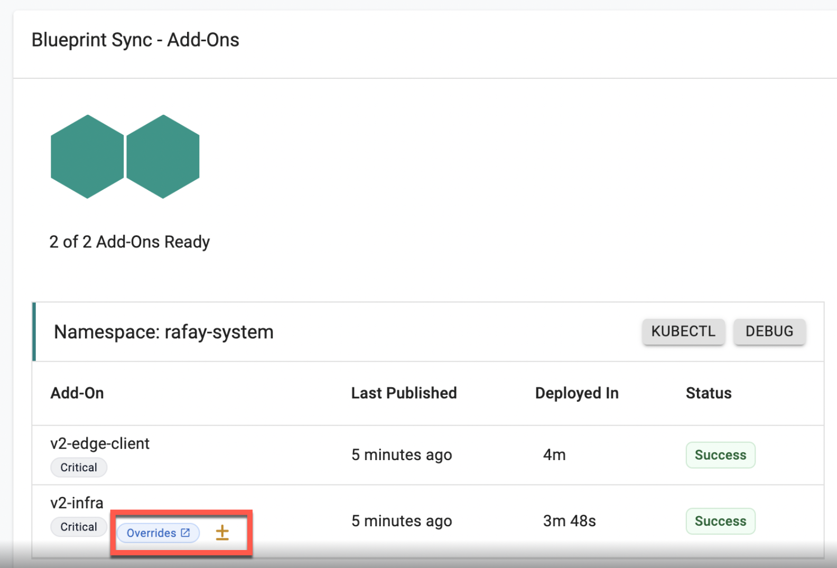This screenshot has width=837, height=568.
Task: Click the 3m 48s deploy time
Action: [569, 521]
